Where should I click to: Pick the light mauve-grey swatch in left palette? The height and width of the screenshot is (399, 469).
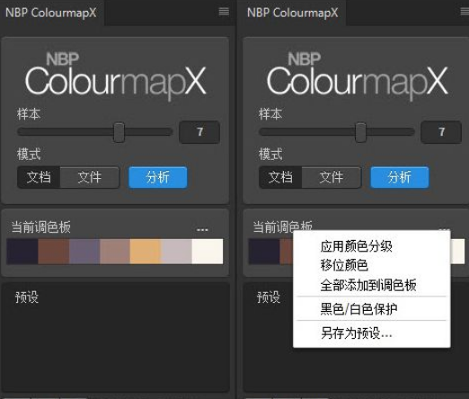[176, 252]
